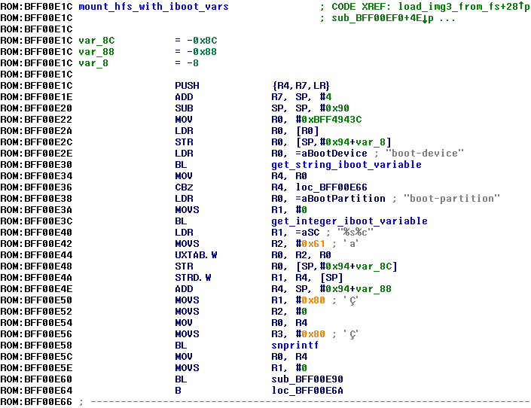Click the mount_hfs_with_iboot_vars function name
Viewport: 531px width, 408px height.
(153, 7)
